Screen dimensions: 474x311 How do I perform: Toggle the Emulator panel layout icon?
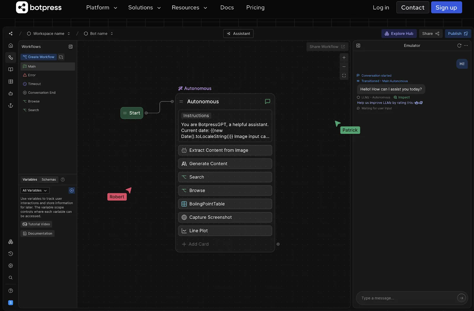tap(358, 46)
